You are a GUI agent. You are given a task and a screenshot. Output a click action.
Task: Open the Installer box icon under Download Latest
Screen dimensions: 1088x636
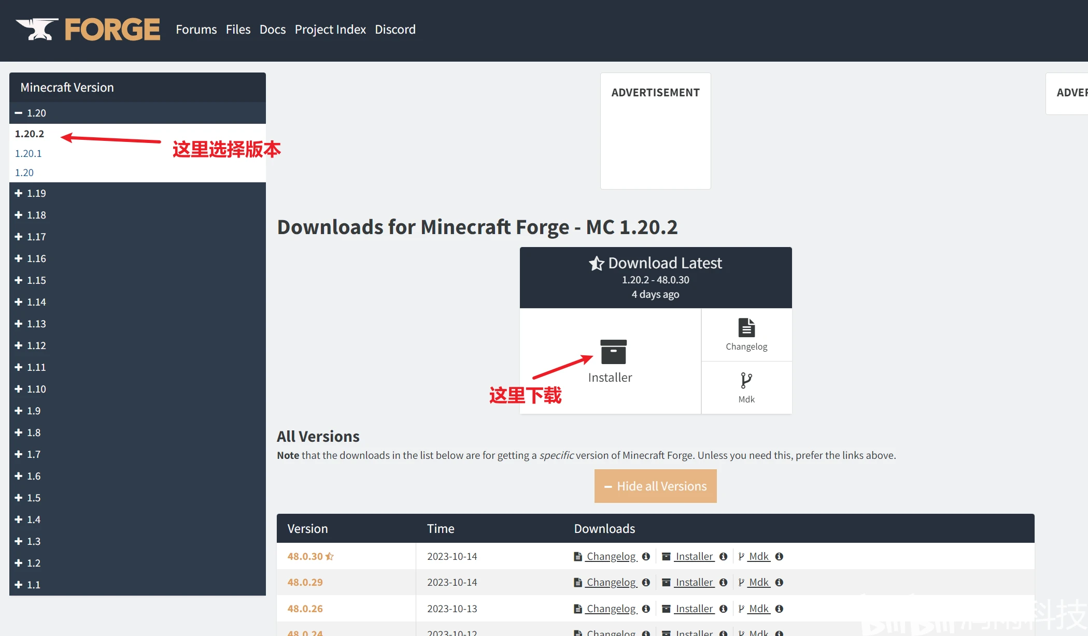point(613,352)
